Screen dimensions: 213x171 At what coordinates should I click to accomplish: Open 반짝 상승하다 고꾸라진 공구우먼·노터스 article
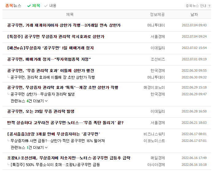pos(65,123)
